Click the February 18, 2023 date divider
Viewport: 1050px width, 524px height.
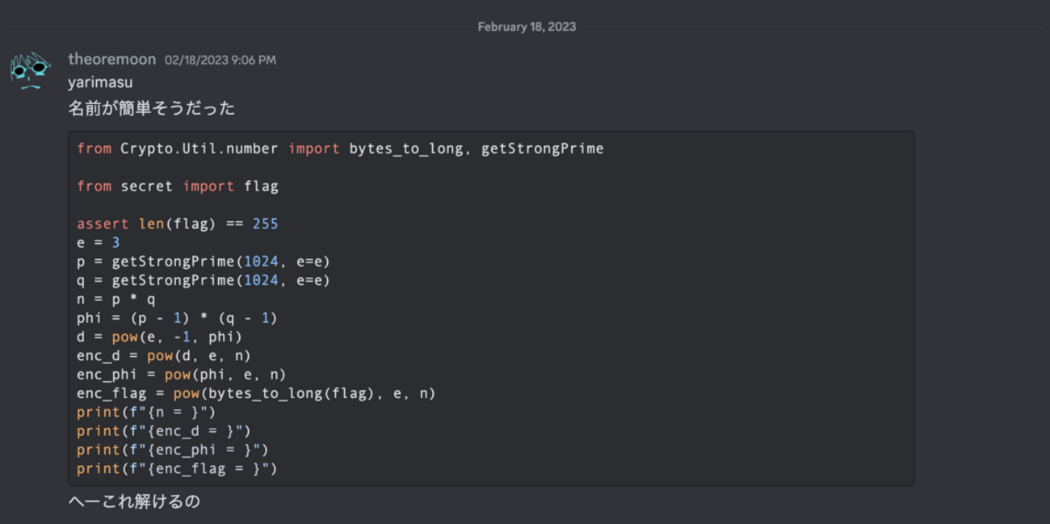527,27
